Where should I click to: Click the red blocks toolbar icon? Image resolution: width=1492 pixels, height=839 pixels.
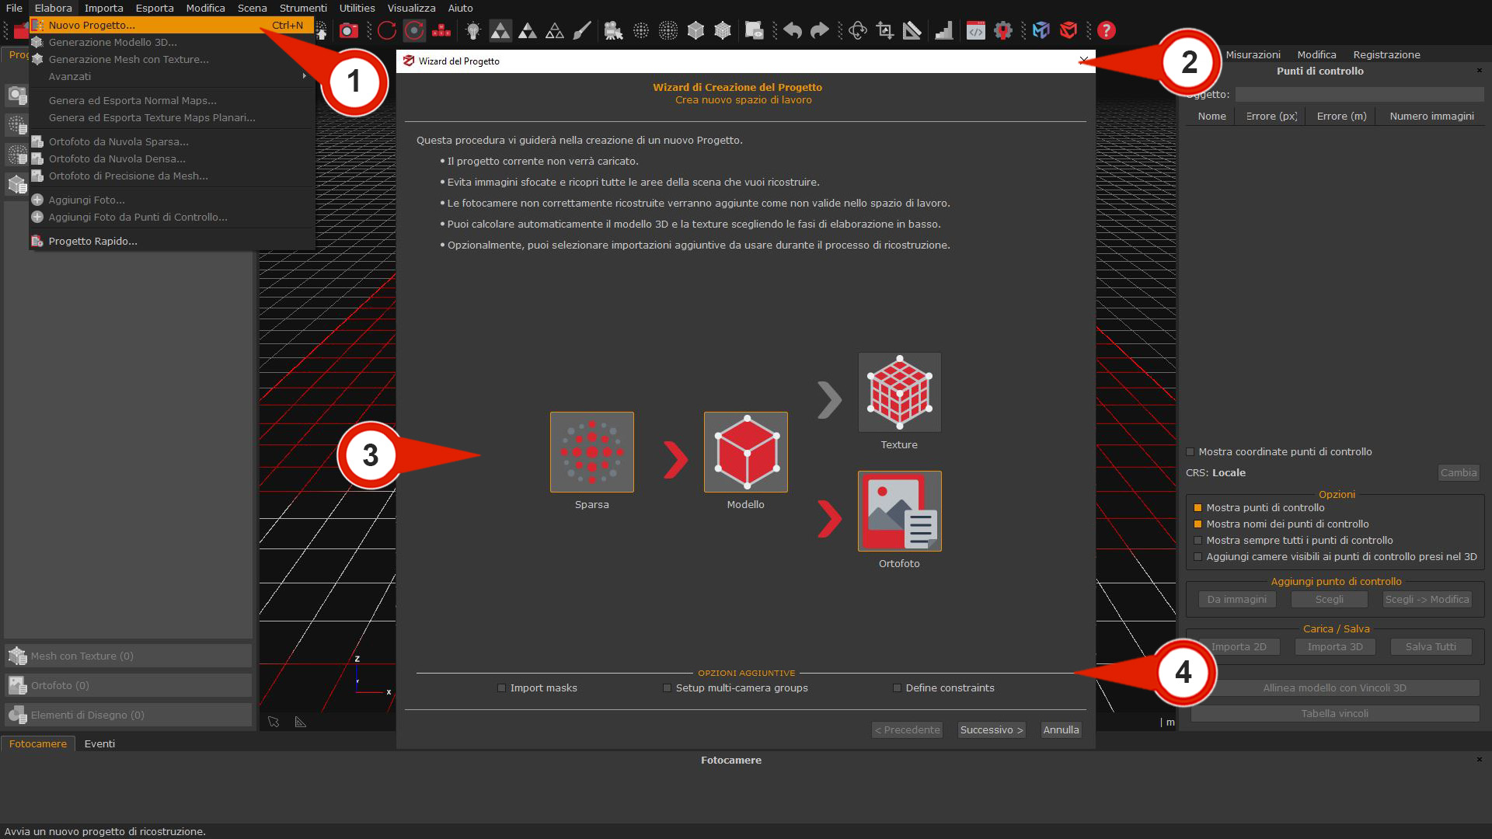[441, 30]
